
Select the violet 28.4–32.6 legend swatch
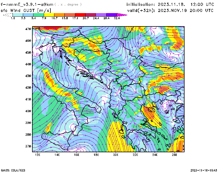coord(111,15)
